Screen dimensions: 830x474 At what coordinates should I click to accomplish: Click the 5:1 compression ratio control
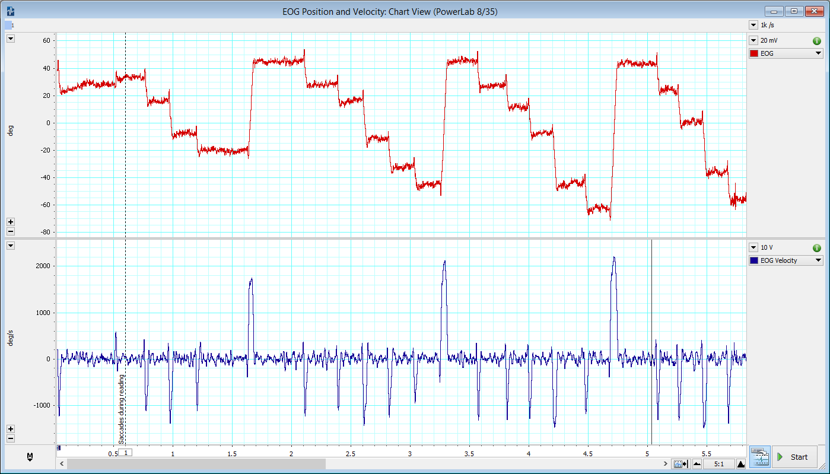click(x=718, y=463)
